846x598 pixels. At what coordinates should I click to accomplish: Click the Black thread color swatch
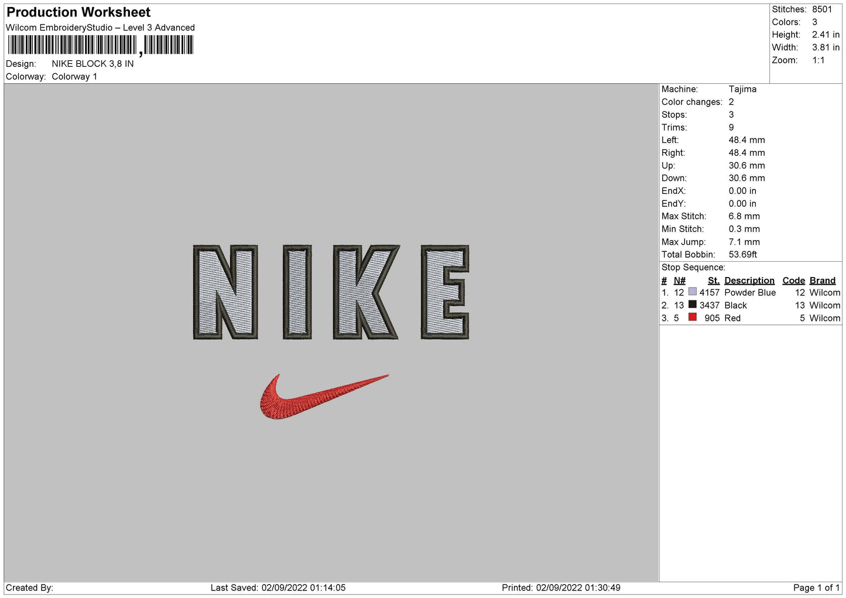click(693, 305)
